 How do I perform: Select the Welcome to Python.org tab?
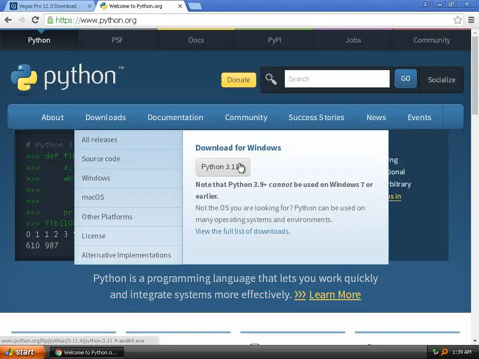pos(140,6)
